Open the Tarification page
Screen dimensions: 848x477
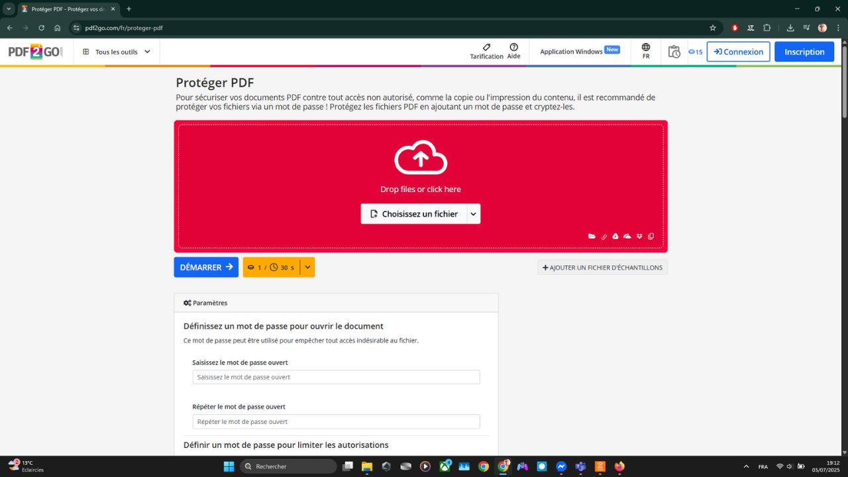(486, 51)
